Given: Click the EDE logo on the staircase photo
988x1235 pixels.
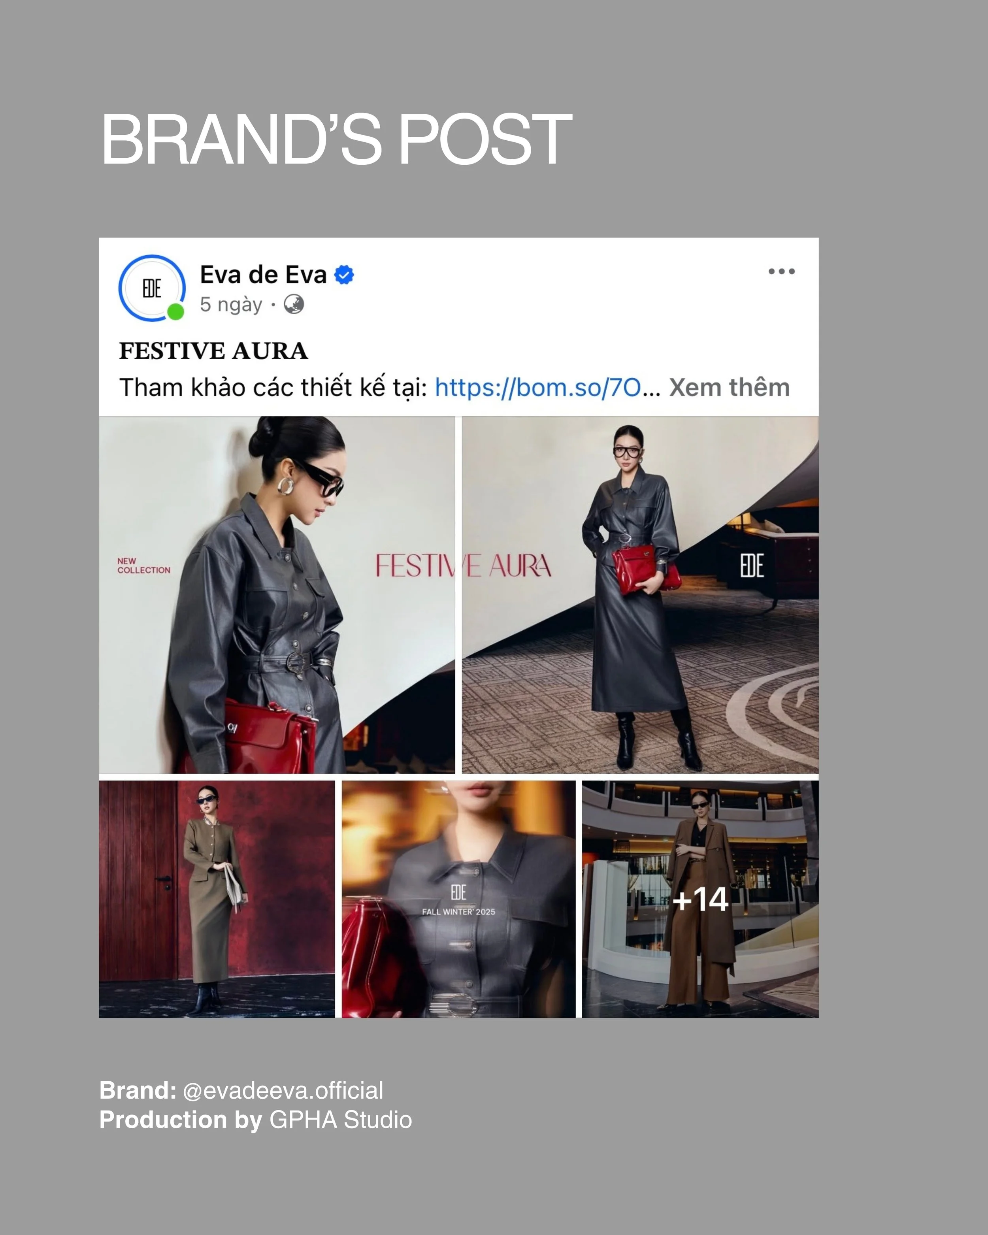Looking at the screenshot, I should (751, 566).
